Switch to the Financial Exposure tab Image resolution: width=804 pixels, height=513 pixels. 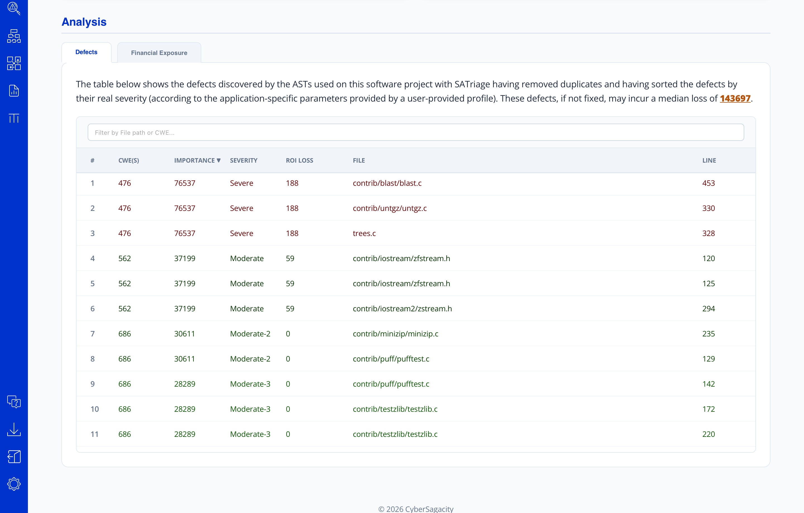(x=159, y=53)
